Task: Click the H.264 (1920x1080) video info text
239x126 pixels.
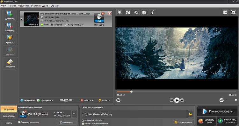Action: [x=56, y=21]
